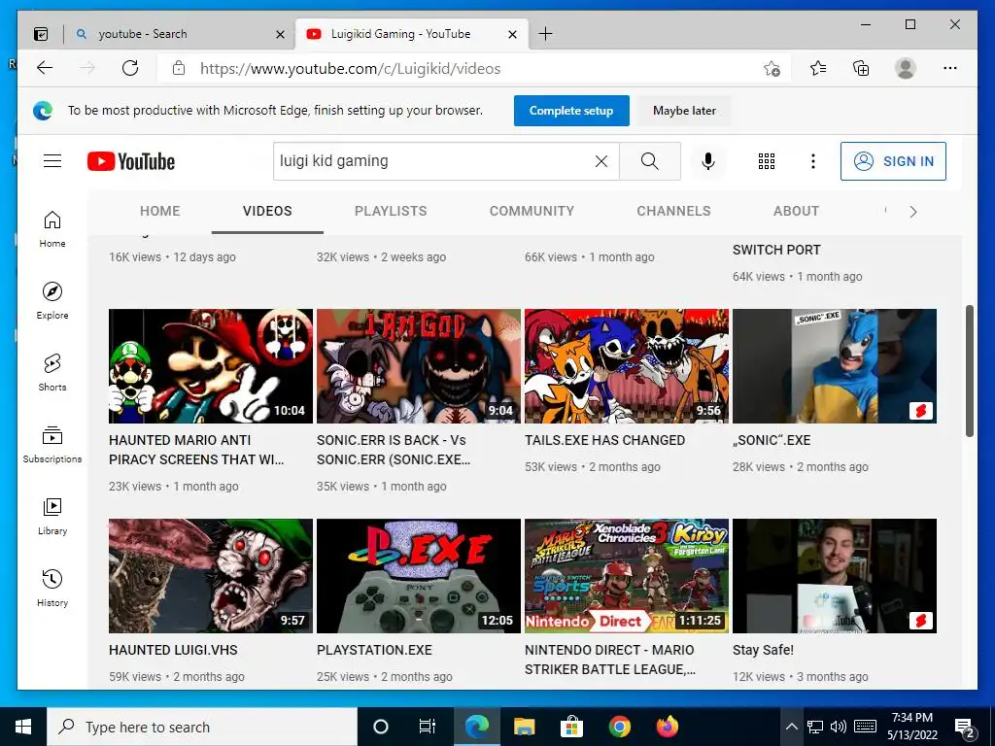View site info via the padlock icon
The width and height of the screenshot is (995, 746).
pyautogui.click(x=179, y=68)
